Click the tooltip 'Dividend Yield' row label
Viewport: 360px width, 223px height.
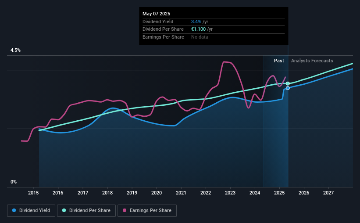(158, 22)
